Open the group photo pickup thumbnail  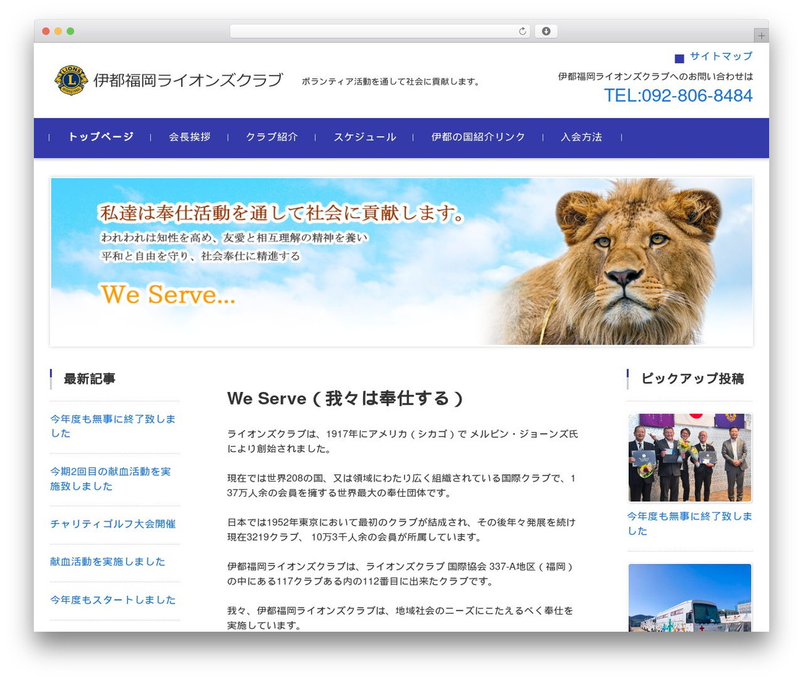(x=690, y=457)
